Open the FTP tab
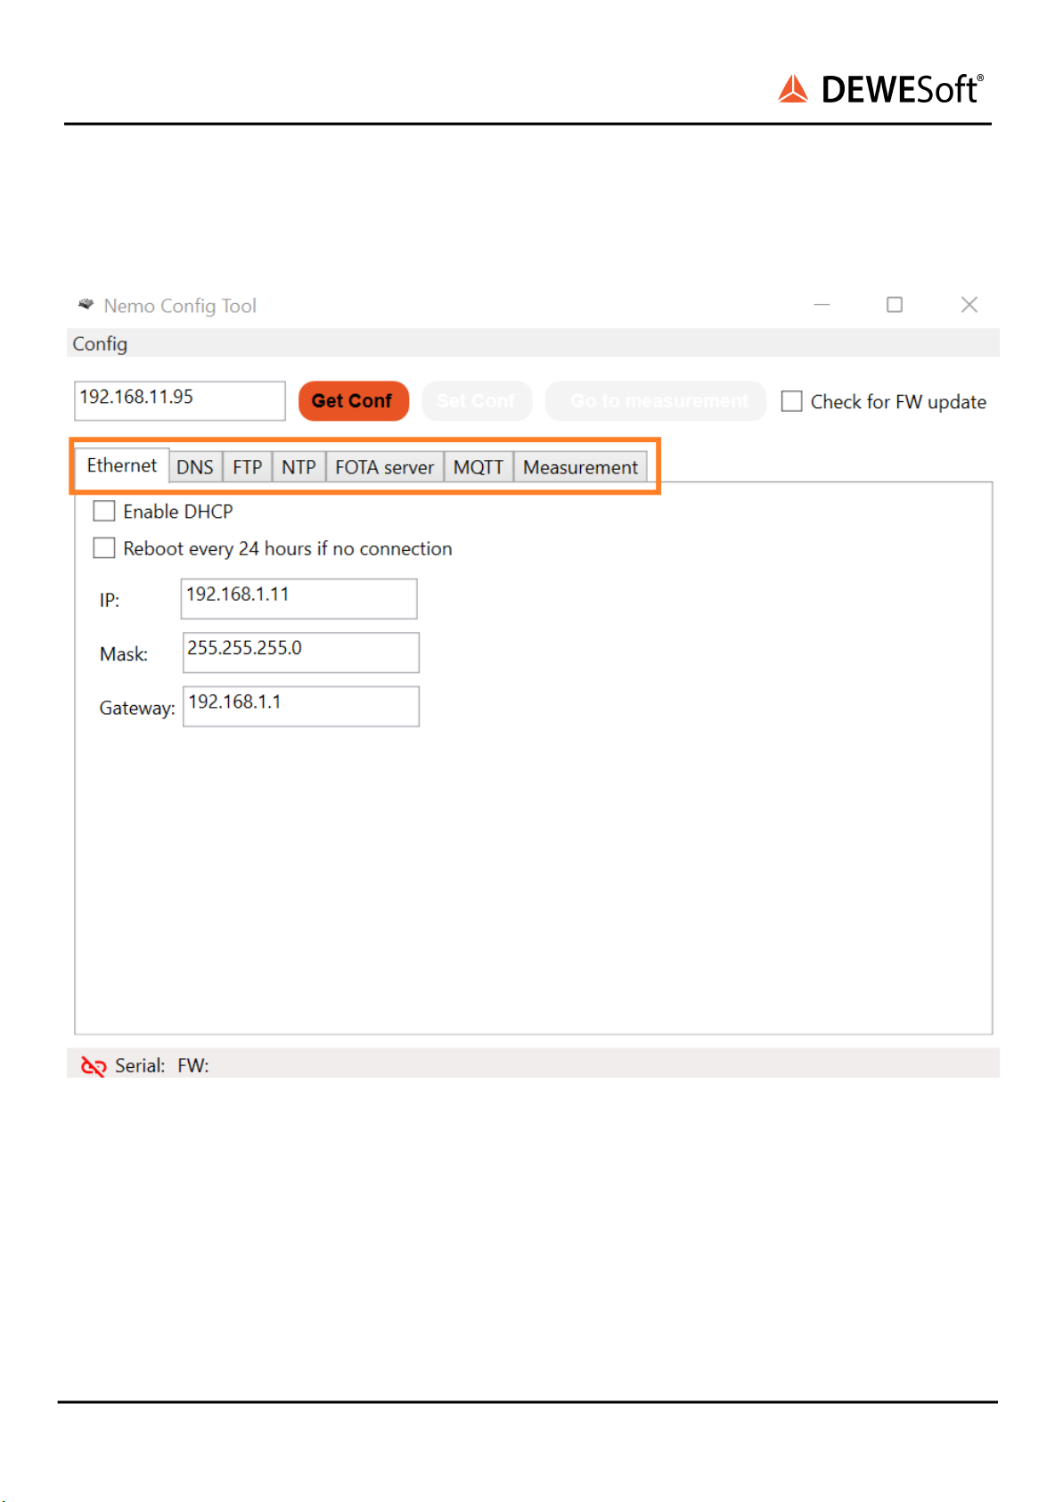Viewport: 1063px width, 1502px height. tap(248, 467)
